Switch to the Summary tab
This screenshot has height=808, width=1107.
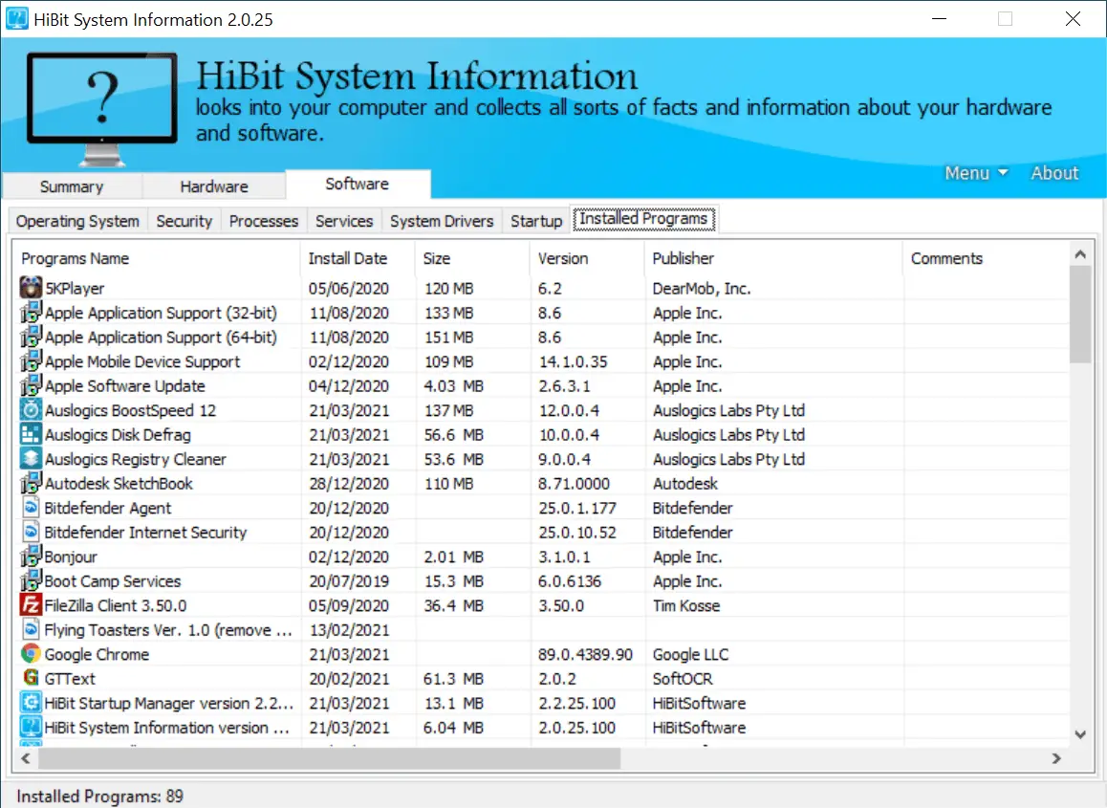pyautogui.click(x=72, y=186)
